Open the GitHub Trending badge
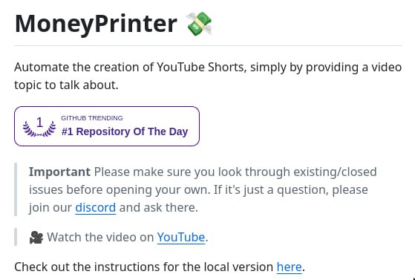415x280 pixels. click(x=107, y=126)
